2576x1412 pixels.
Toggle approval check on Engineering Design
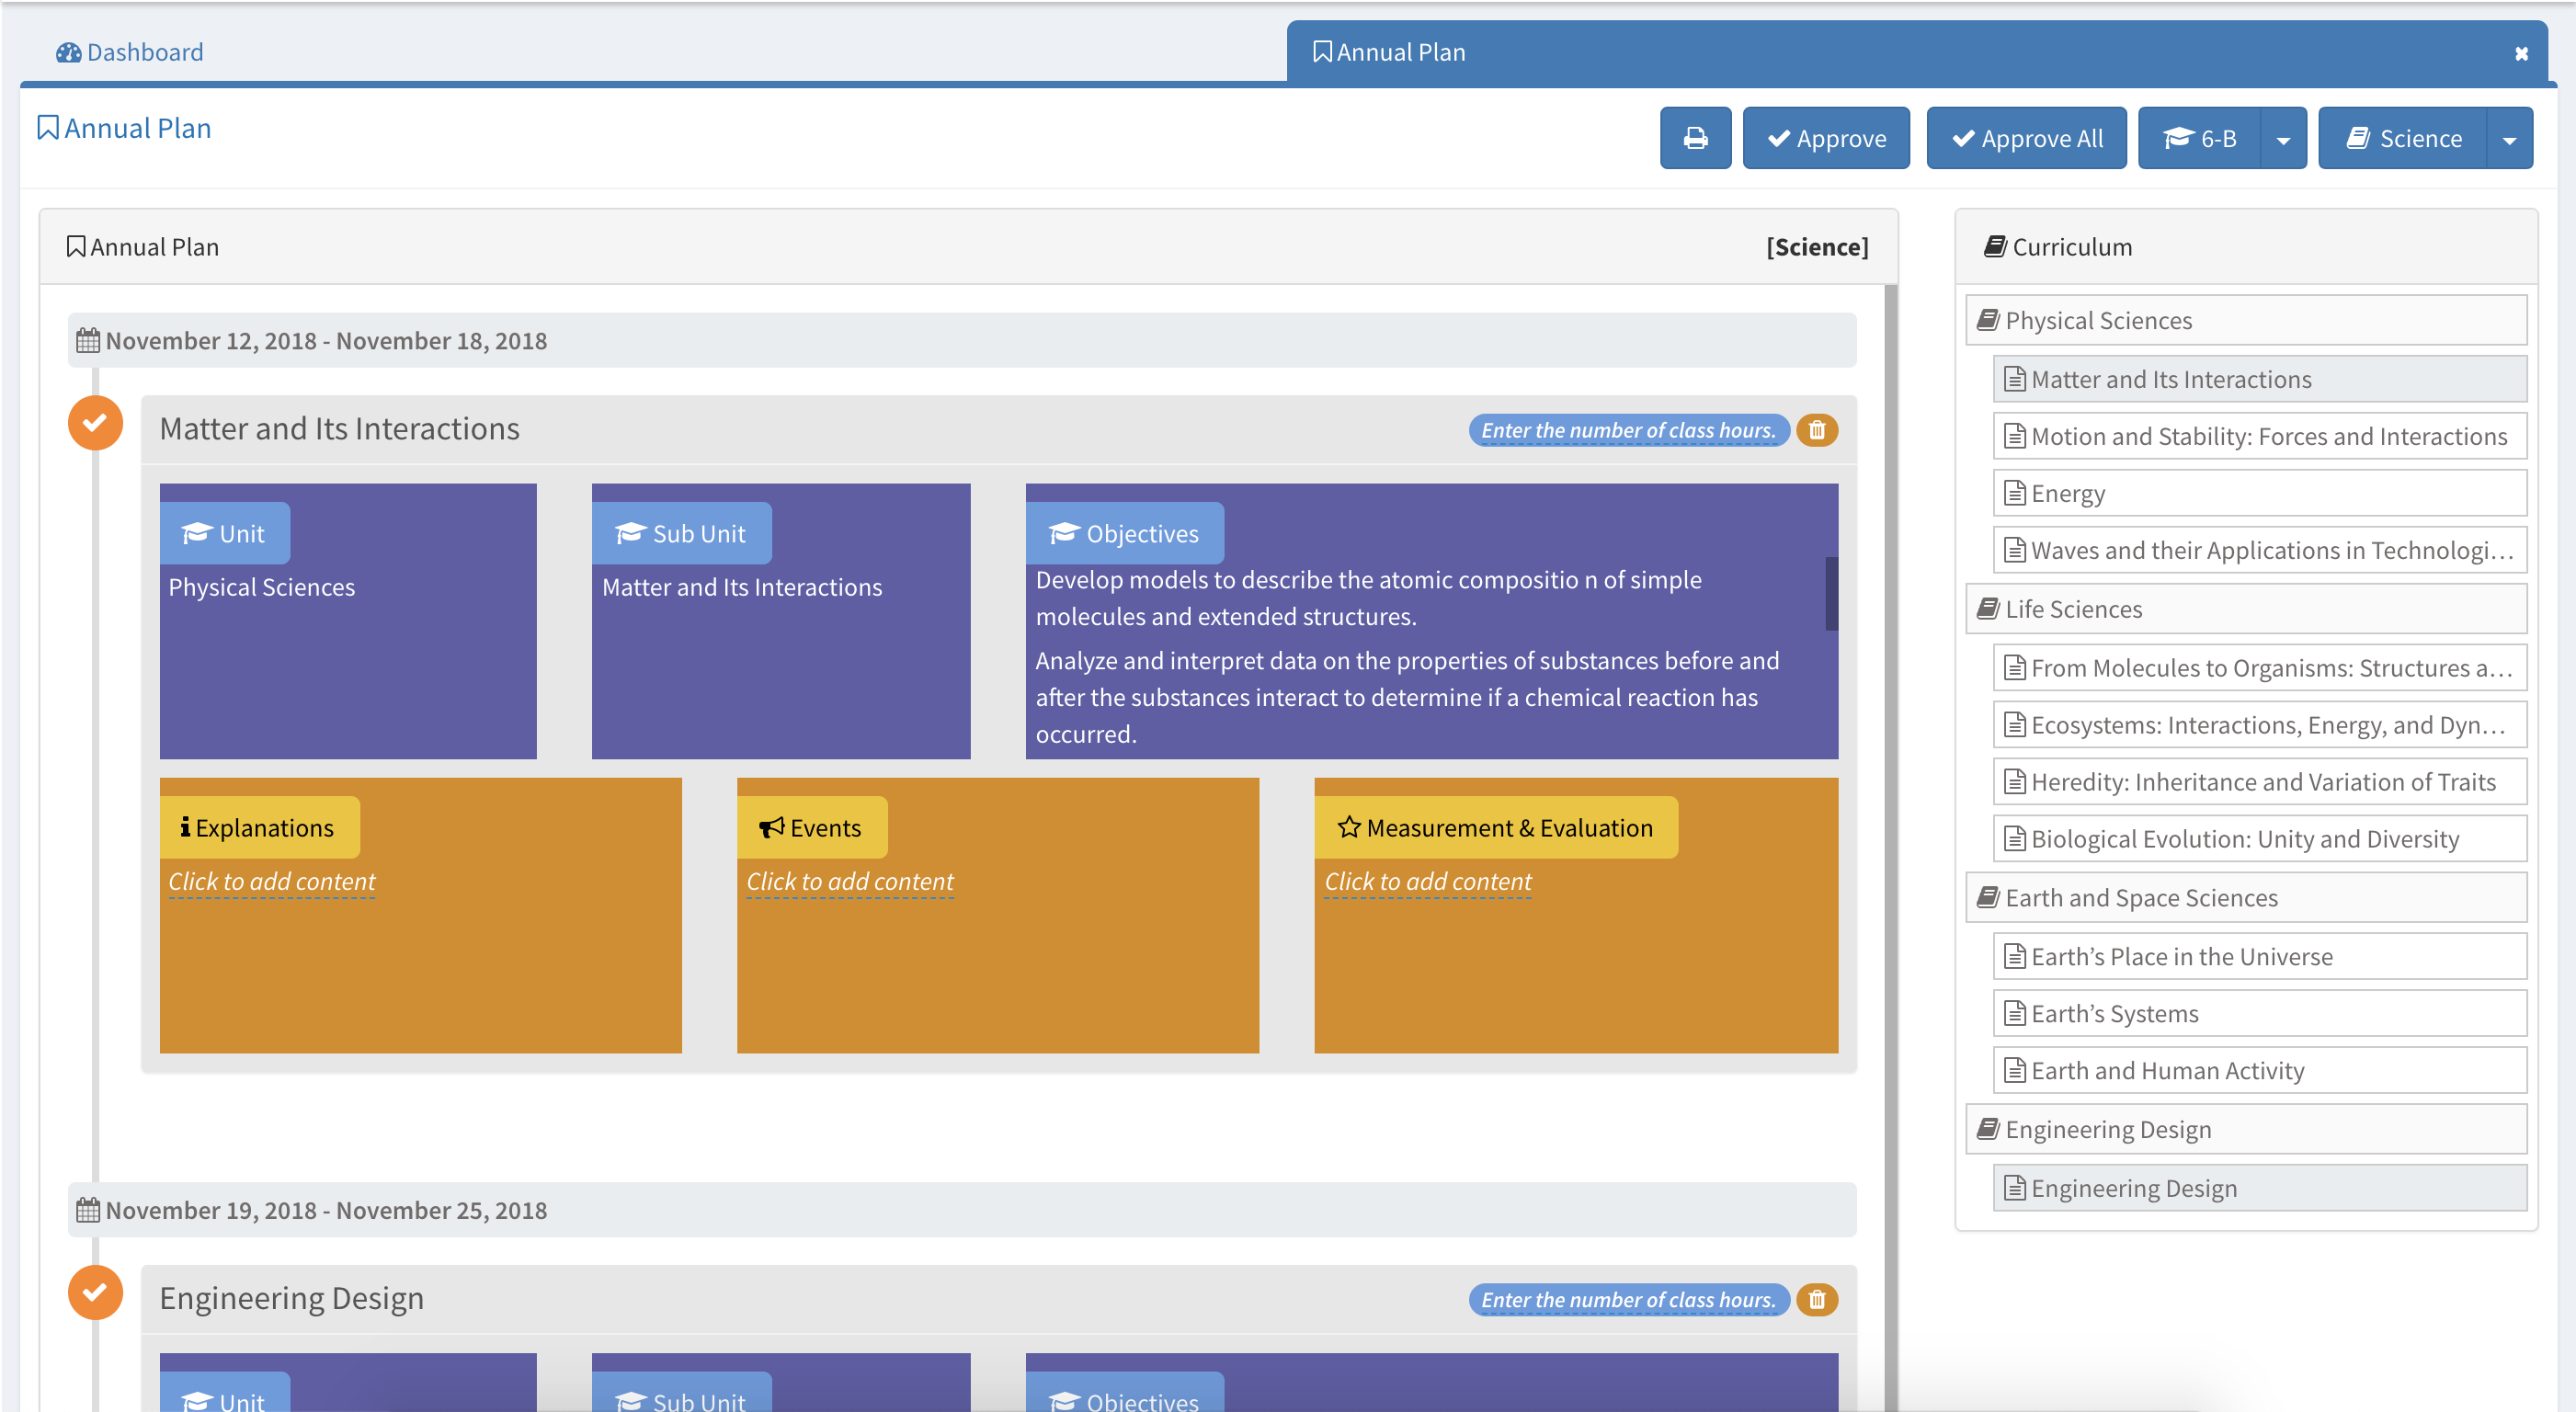(x=95, y=1292)
